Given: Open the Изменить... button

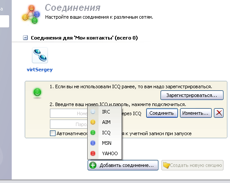Looking at the screenshot, I should (x=196, y=113).
